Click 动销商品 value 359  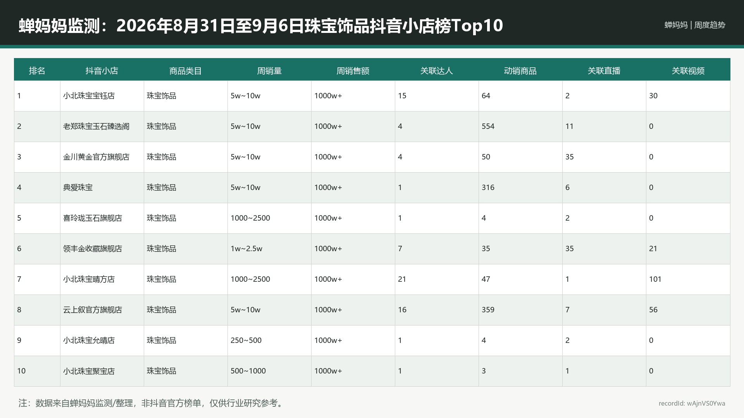click(x=488, y=310)
